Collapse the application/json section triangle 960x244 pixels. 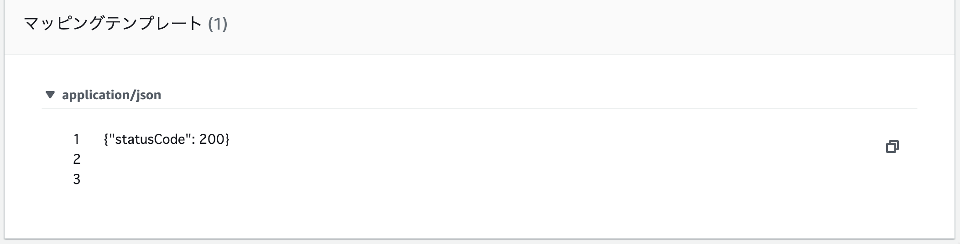click(50, 95)
